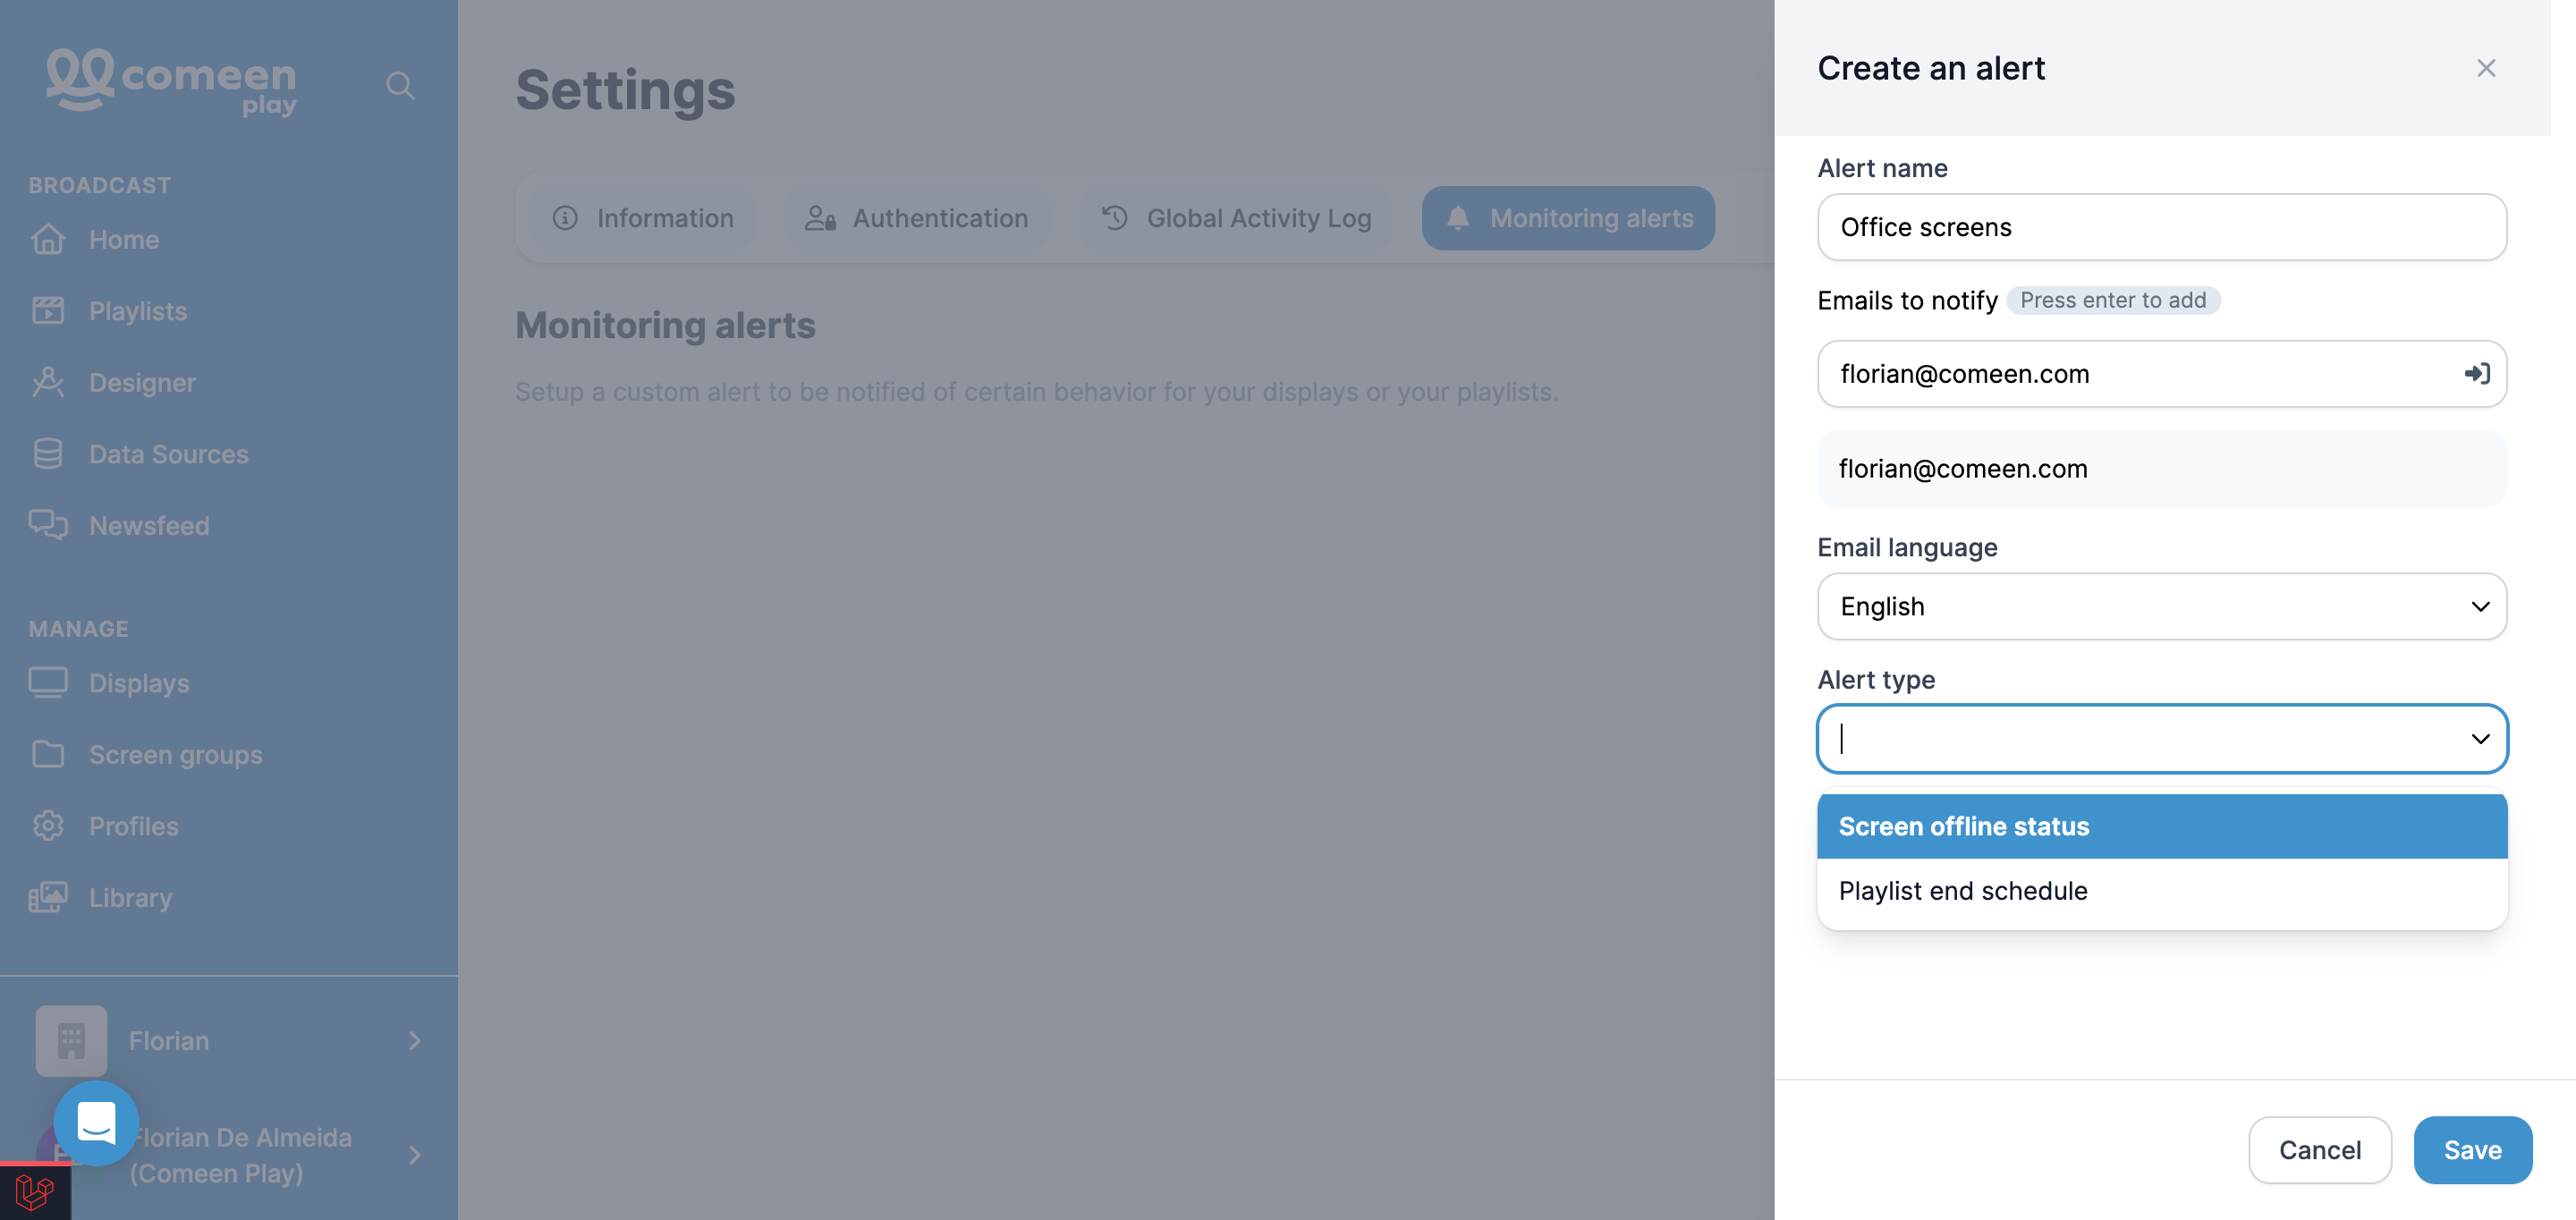Click the Newsfeed chat bubbles icon

tap(48, 525)
